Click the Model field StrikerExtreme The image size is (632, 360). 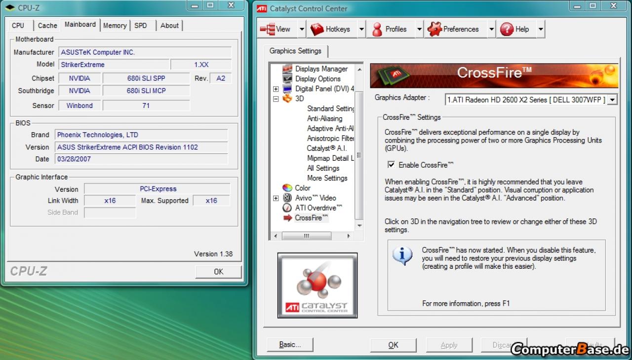[114, 65]
